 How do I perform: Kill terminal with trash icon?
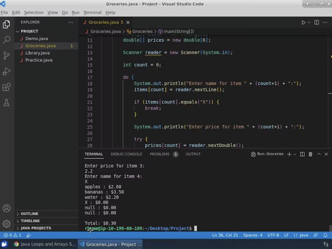310,154
